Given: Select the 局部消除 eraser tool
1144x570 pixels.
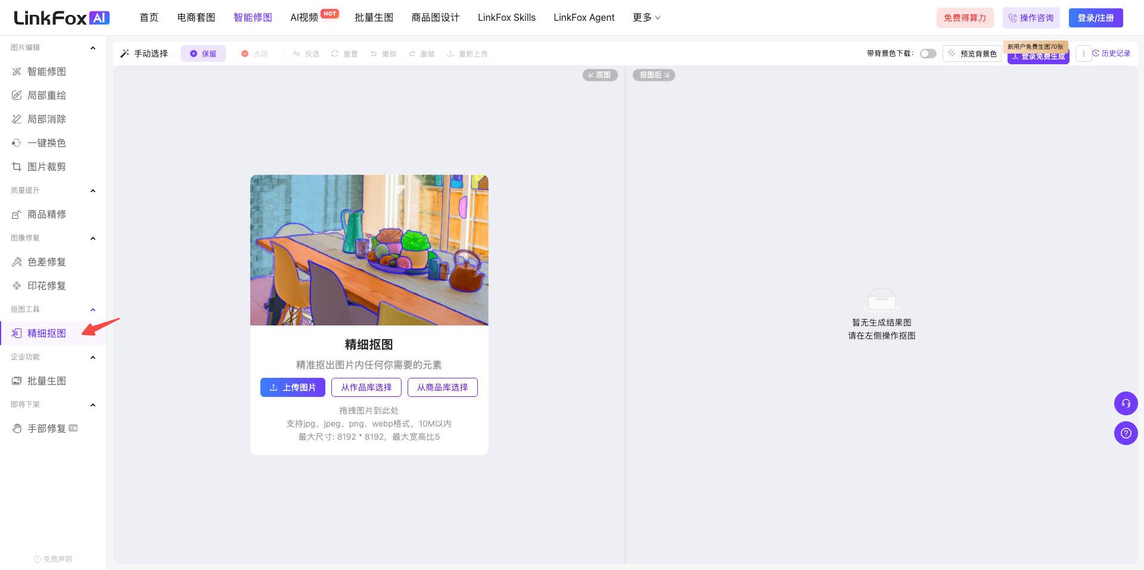Looking at the screenshot, I should click(46, 119).
